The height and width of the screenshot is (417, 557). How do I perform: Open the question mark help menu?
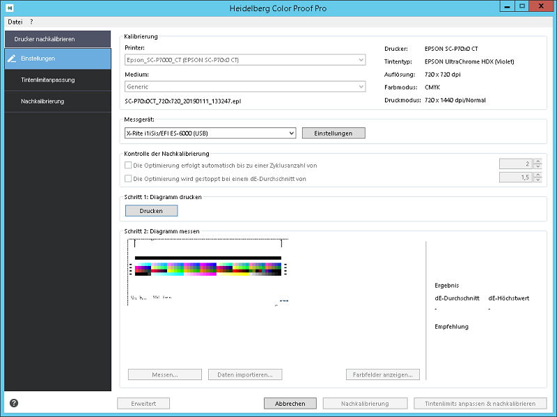pos(31,22)
